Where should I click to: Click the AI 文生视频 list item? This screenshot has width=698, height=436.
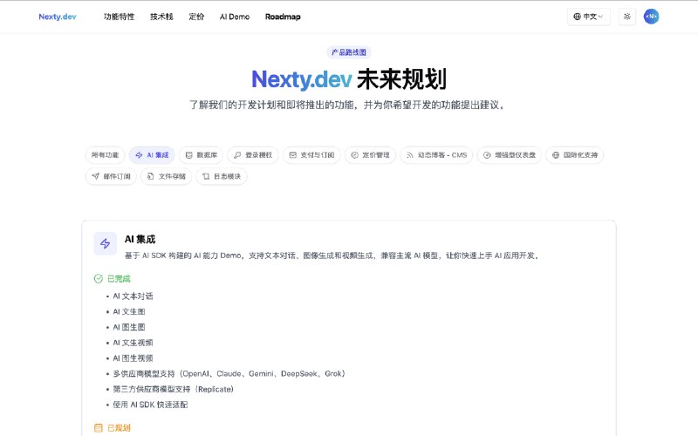pos(133,343)
